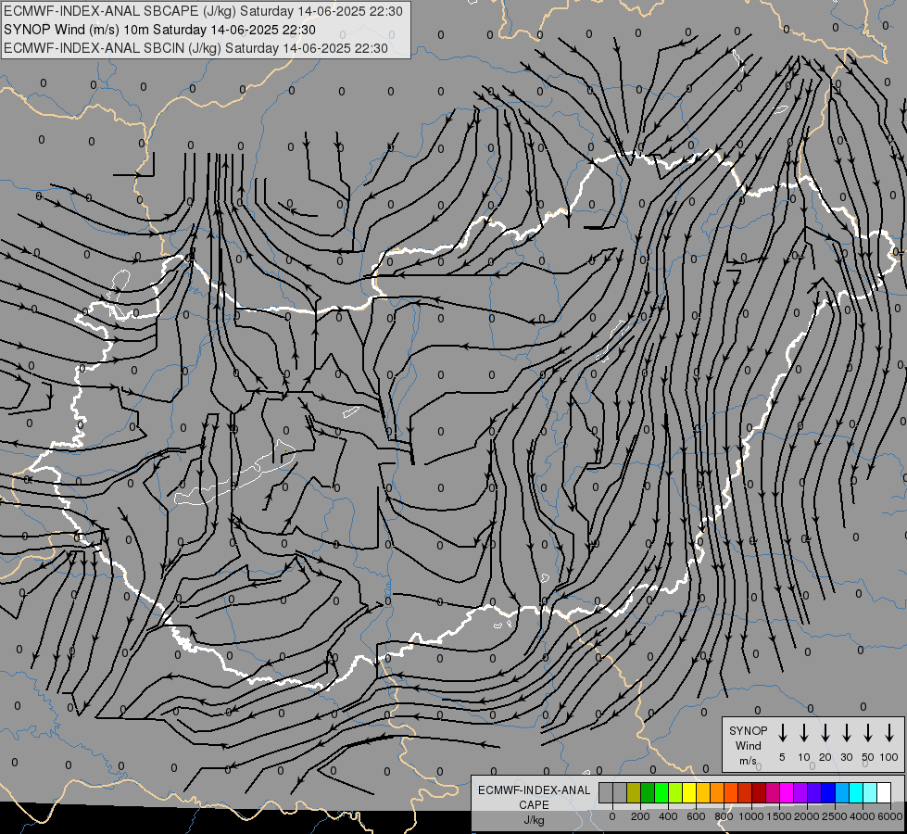Click the 'ECMWF-INDEX-ANAL CAPE J/kg' legend label

534,805
